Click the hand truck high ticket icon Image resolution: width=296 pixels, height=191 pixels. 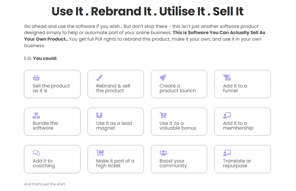click(x=100, y=153)
